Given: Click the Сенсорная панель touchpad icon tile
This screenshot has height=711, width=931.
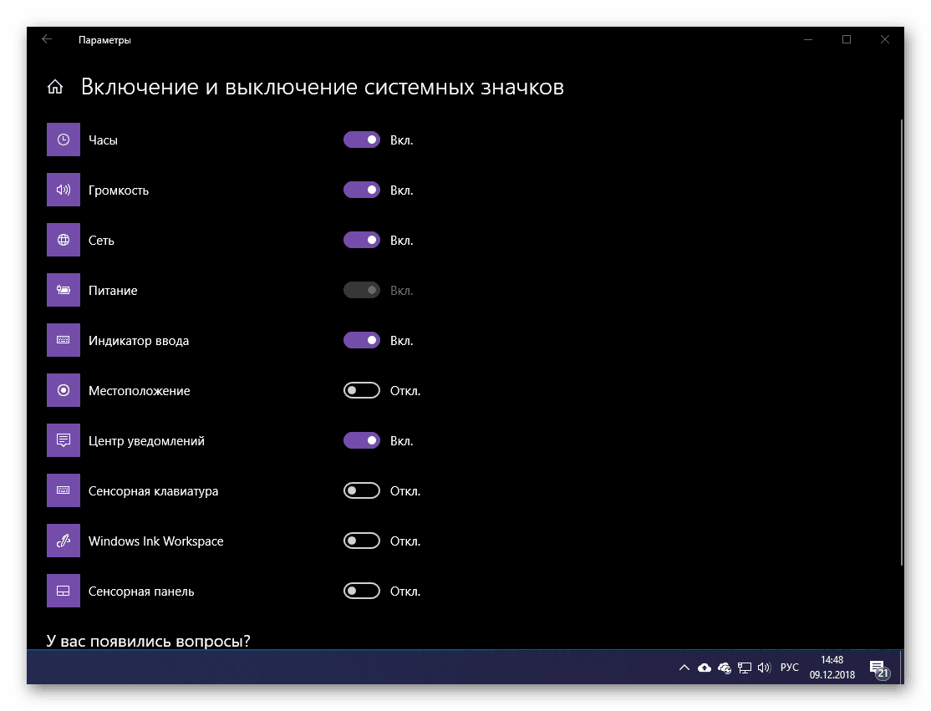Looking at the screenshot, I should click(x=64, y=592).
